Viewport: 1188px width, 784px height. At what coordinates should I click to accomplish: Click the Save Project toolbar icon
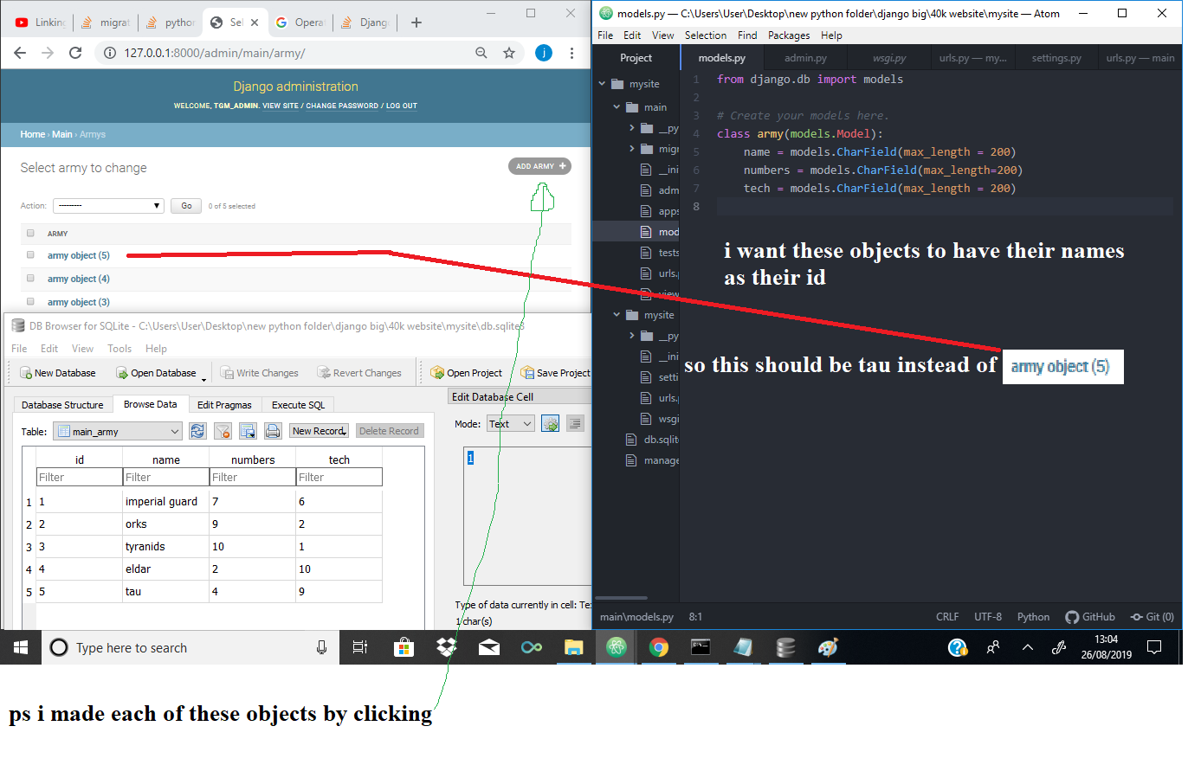pos(555,372)
